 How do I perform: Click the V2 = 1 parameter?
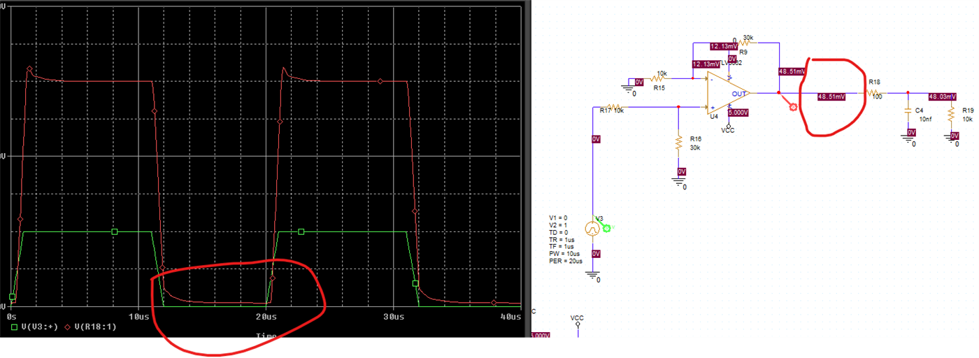(559, 224)
